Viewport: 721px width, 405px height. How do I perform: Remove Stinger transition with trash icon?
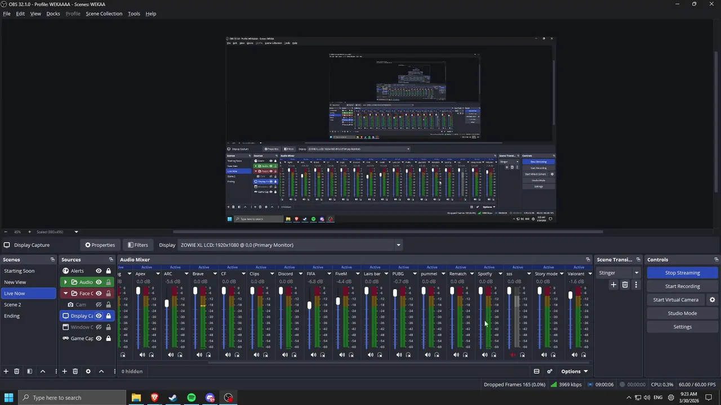(625, 285)
